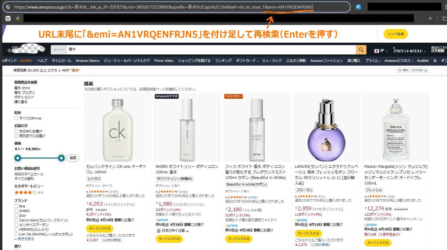Open the LANVIN purple perfume product image
The height and width of the screenshot is (250, 447).
[326, 130]
